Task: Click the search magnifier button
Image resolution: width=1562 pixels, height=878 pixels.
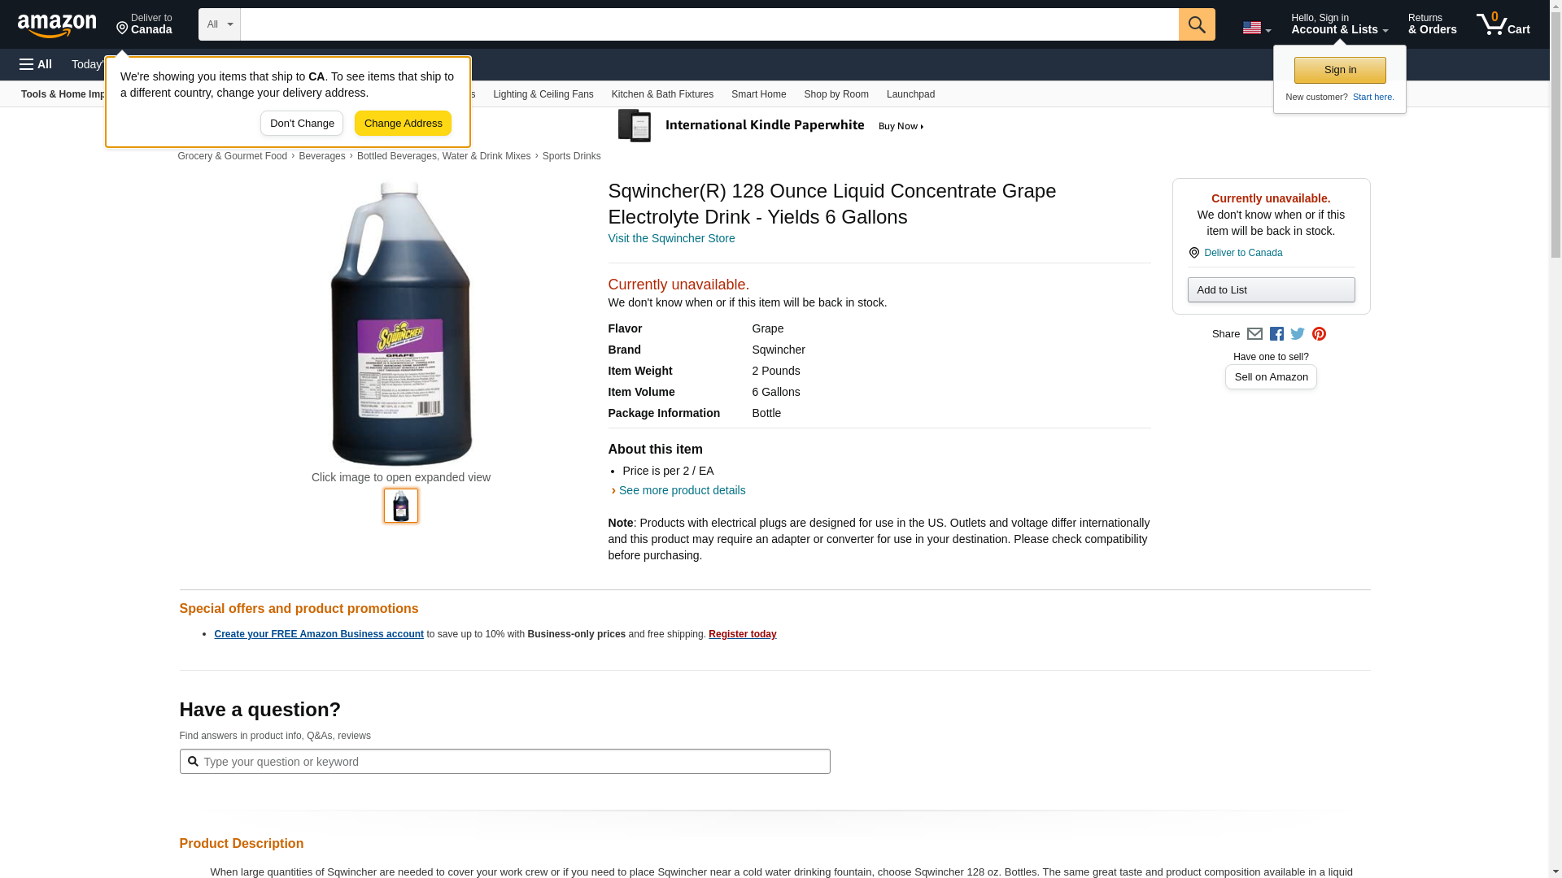Action: click(1196, 24)
